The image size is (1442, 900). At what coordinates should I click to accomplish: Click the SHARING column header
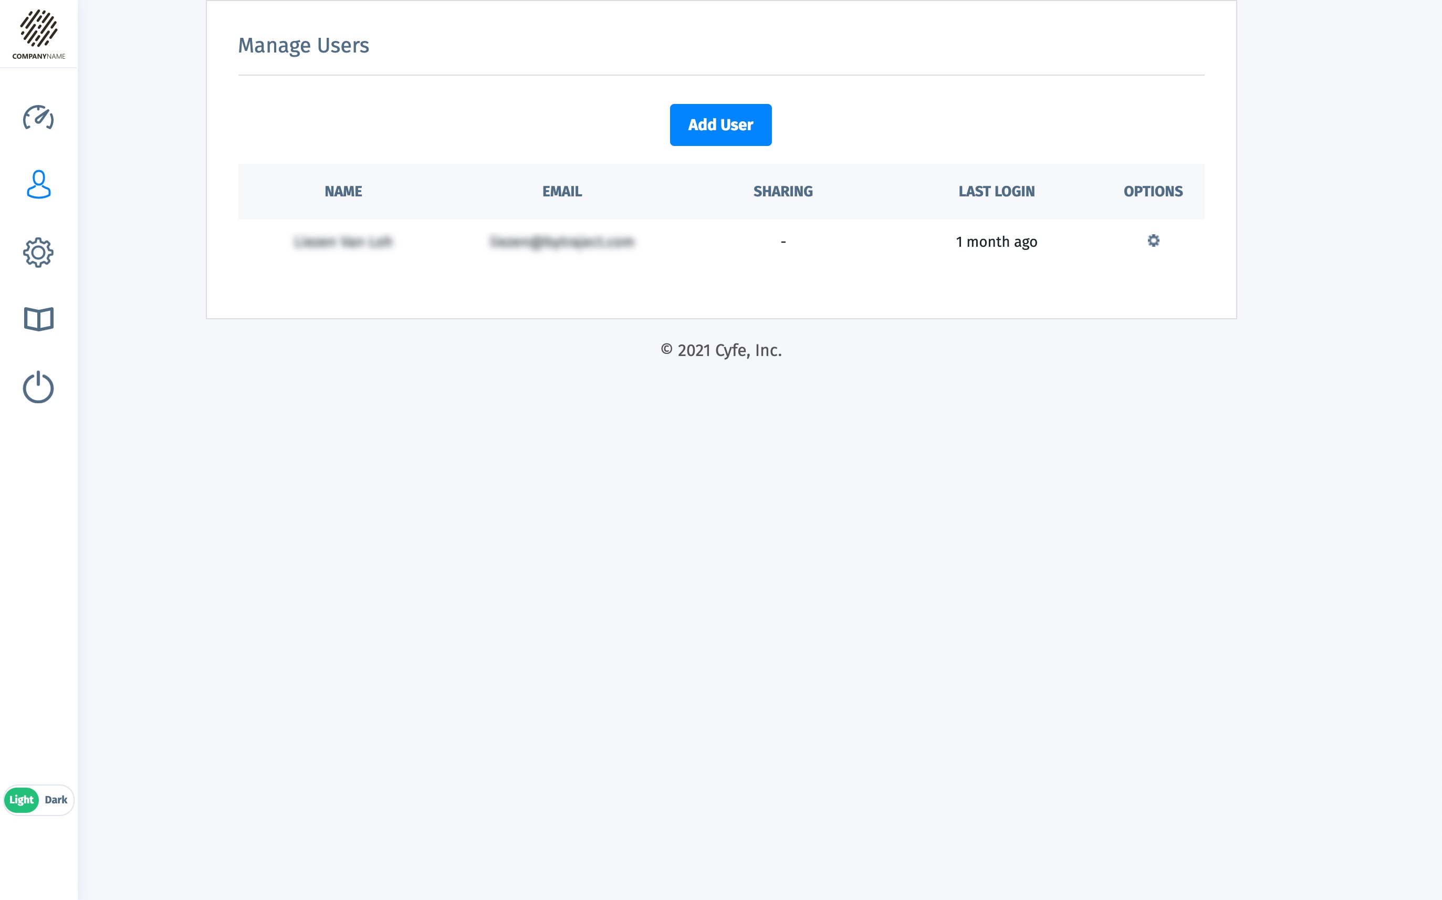tap(783, 191)
